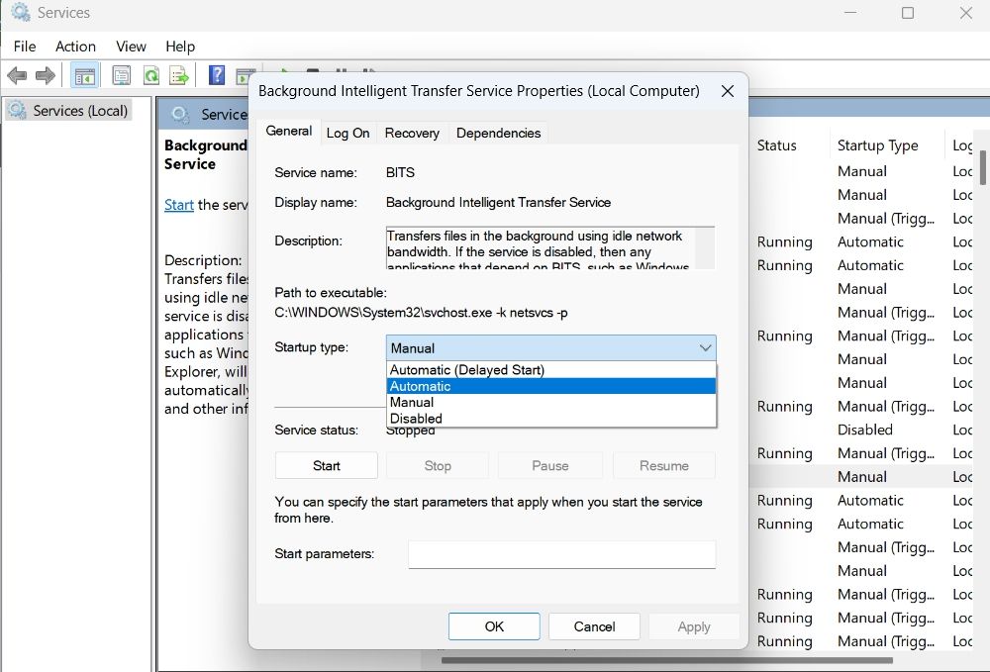Screen dimensions: 990x672
Task: Click the Display name value in the dialog
Action: pos(498,203)
